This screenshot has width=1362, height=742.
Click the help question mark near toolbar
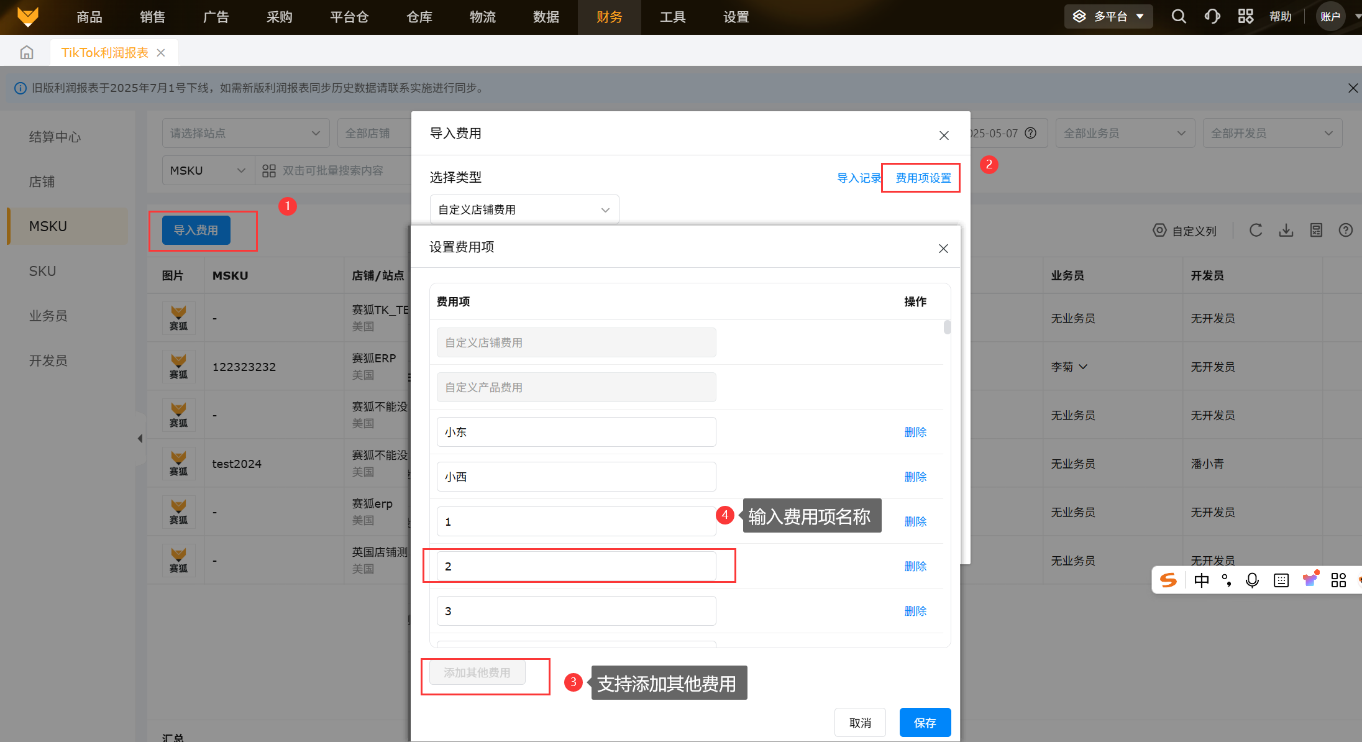coord(1346,231)
